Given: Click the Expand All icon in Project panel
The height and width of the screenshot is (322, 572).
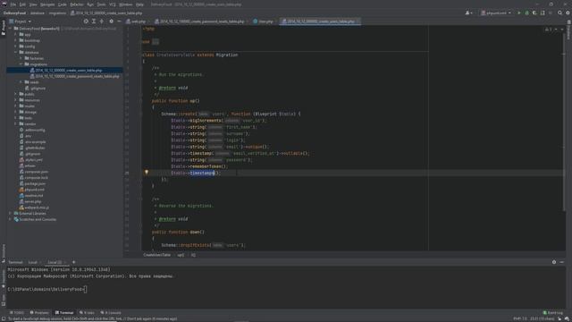Looking at the screenshot, I should tap(94, 21).
